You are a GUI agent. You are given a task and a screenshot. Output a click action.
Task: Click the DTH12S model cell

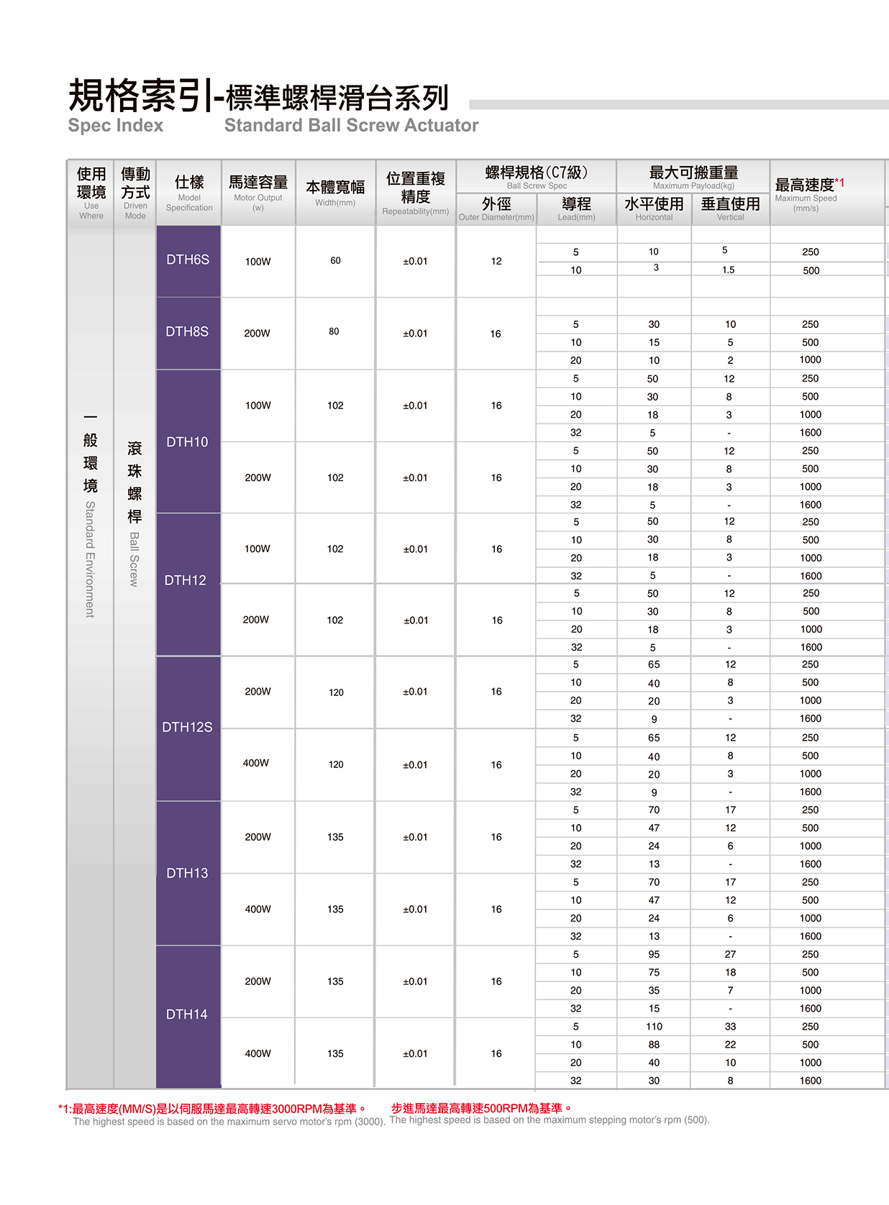coord(188,727)
